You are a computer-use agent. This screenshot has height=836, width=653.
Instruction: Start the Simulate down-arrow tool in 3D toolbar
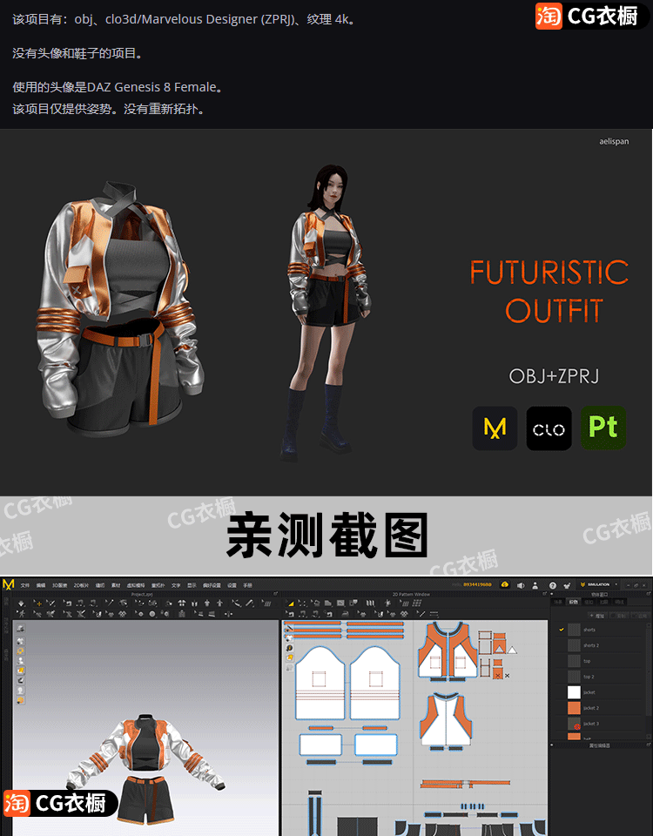(21, 603)
